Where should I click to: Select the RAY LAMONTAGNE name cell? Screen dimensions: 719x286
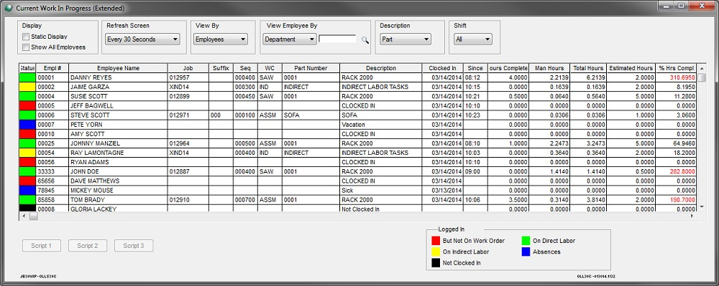point(119,153)
